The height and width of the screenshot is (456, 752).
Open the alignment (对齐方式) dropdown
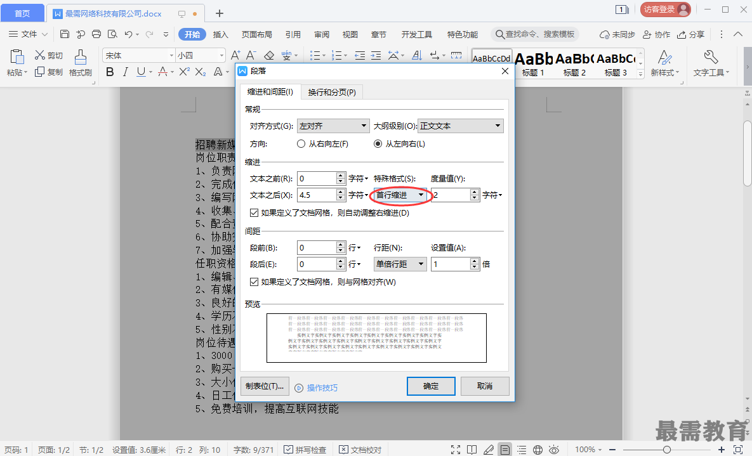[333, 126]
